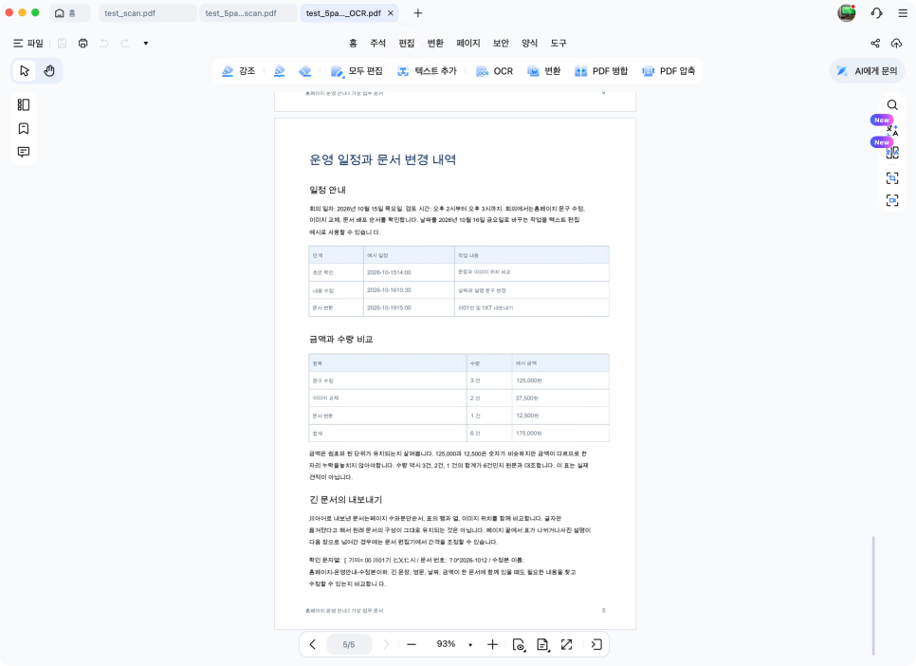Click the collapse-bar icon in bottom toolbar
The height and width of the screenshot is (666, 916).
click(596, 644)
